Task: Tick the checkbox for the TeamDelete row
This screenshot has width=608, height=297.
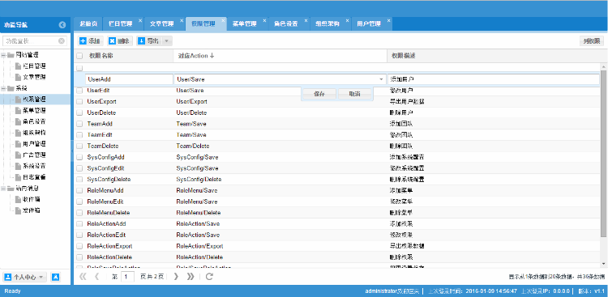Action: tap(79, 146)
